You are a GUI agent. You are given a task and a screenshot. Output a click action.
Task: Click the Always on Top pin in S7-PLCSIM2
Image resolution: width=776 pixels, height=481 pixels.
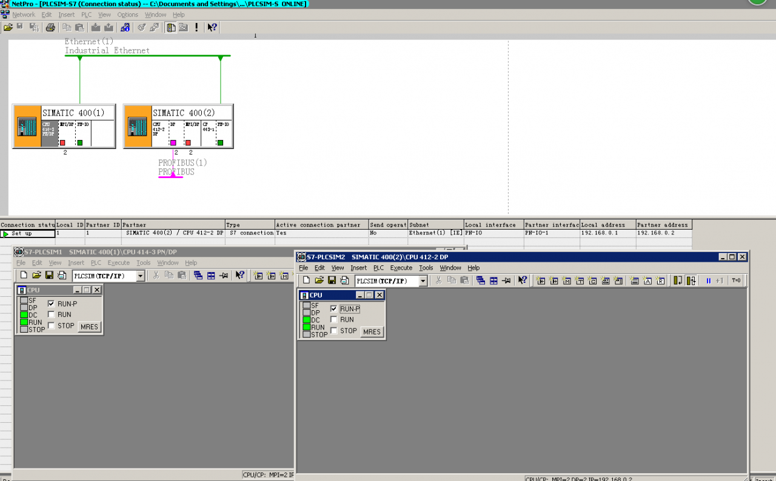click(x=506, y=280)
